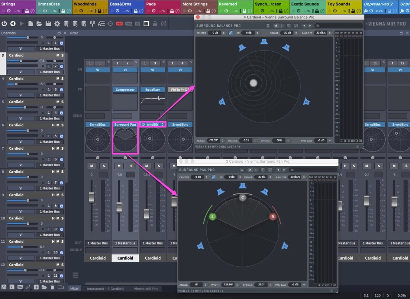The height and width of the screenshot is (299, 410).
Task: Click the highlighted Surround Pan slot label
Action: pos(125,125)
